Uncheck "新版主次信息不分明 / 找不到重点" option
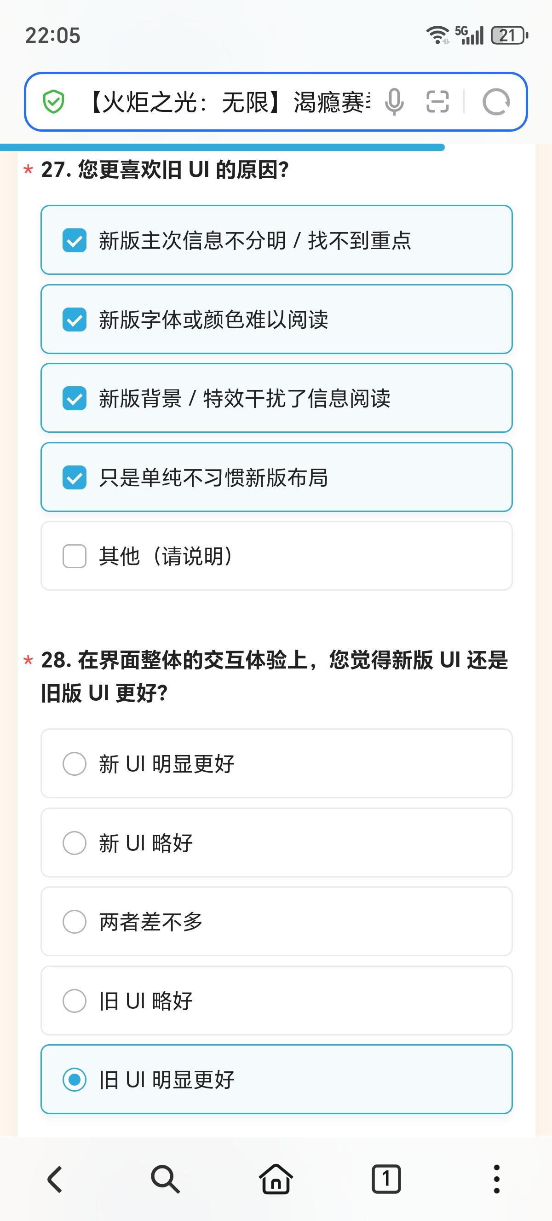552x1221 pixels. point(75,240)
